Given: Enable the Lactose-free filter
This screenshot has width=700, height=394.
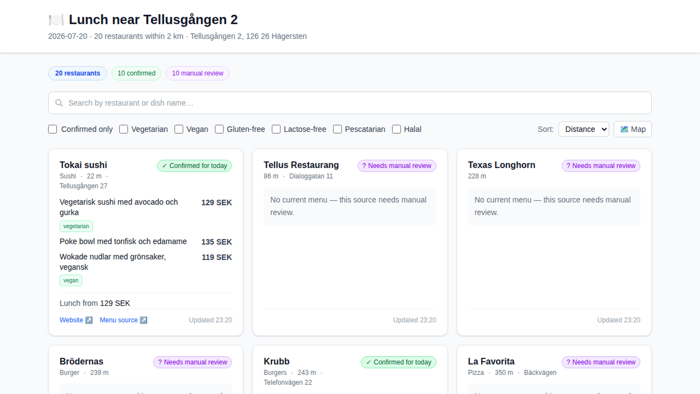Looking at the screenshot, I should pos(276,129).
